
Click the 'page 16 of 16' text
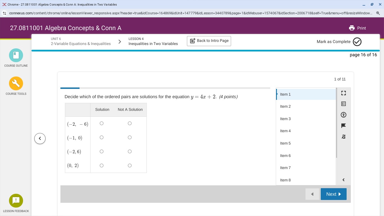point(363,55)
